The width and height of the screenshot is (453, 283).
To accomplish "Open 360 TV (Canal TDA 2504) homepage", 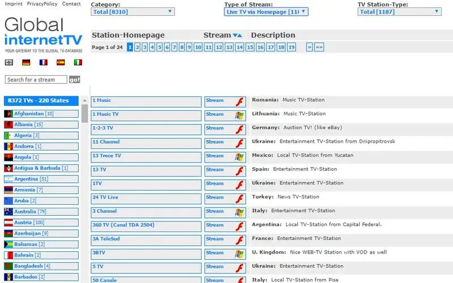I will point(146,227).
